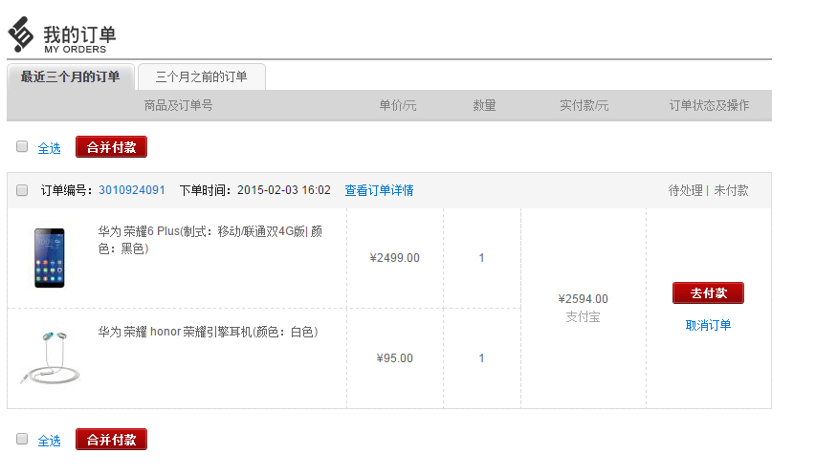The height and width of the screenshot is (475, 838).
Task: Switch to the 三个月之前的订单 tab
Action: 201,76
